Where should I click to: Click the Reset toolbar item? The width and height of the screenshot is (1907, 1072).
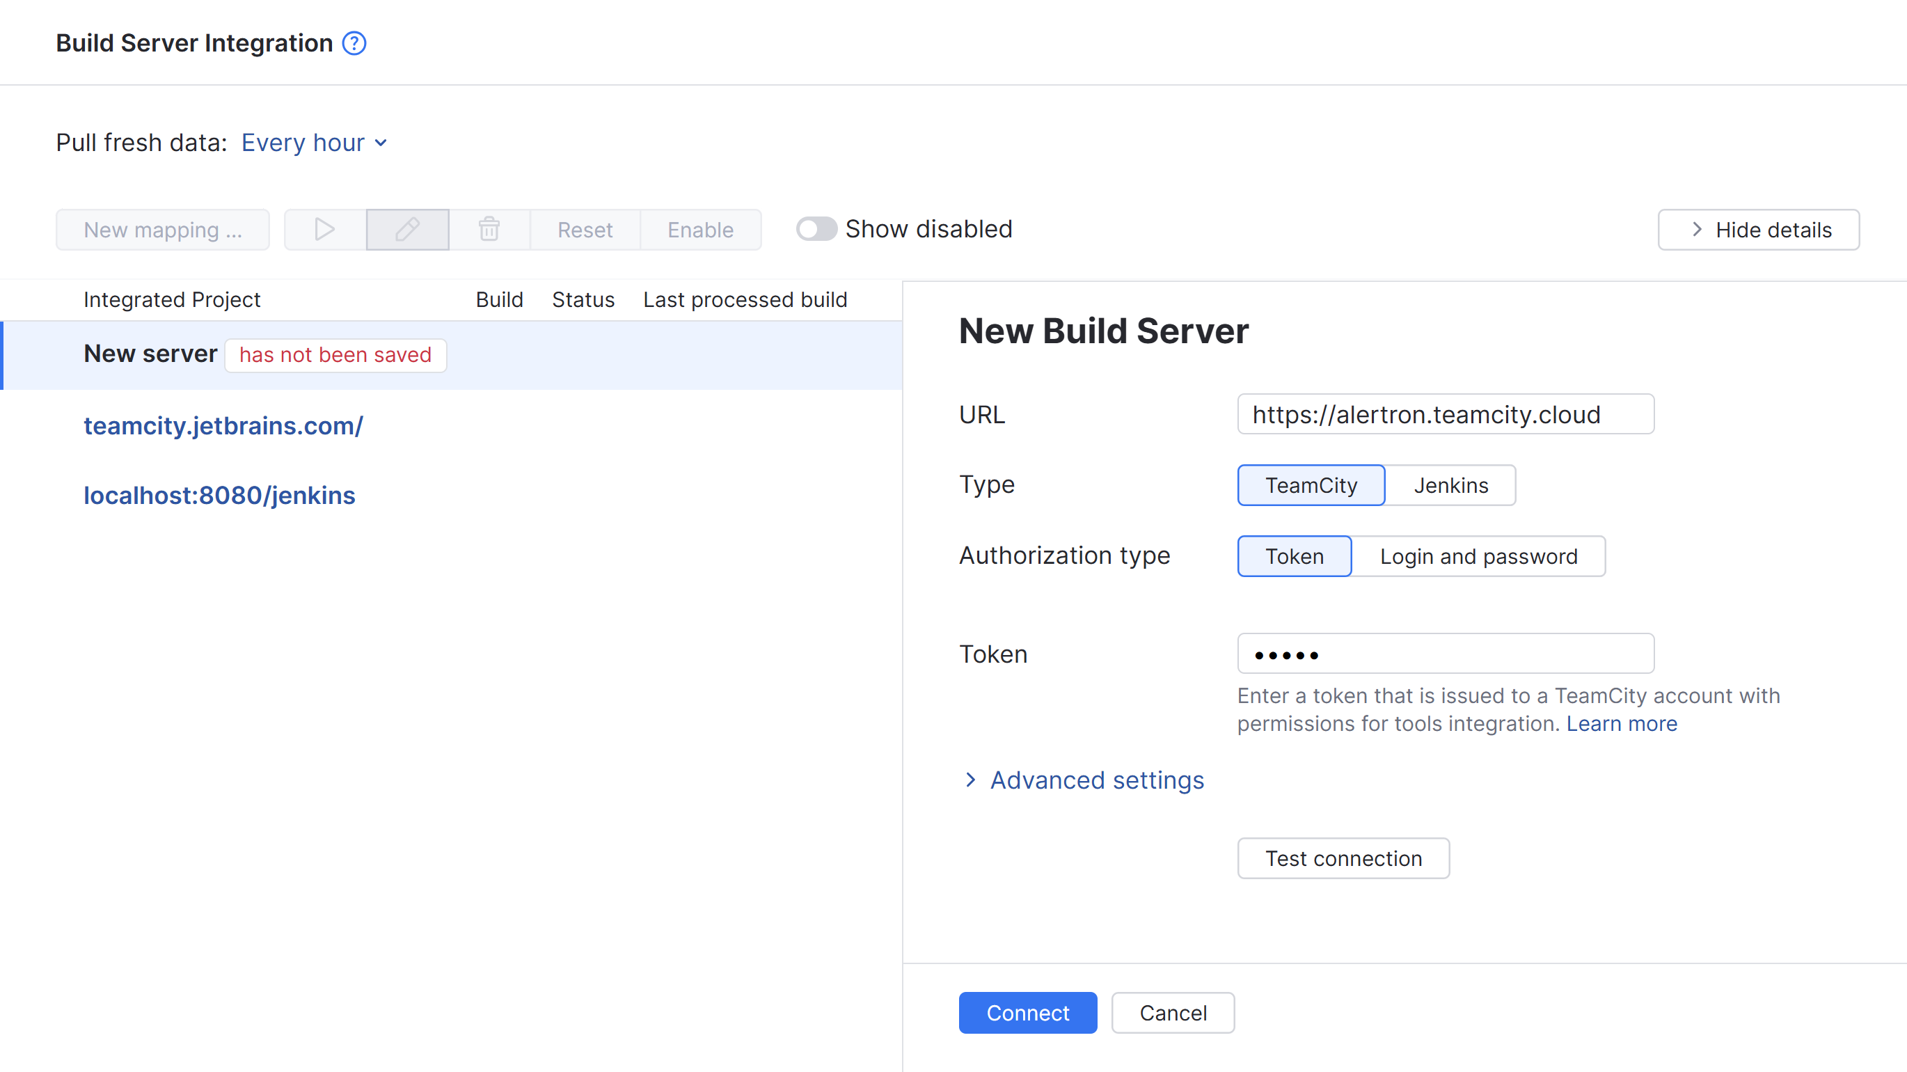(584, 230)
